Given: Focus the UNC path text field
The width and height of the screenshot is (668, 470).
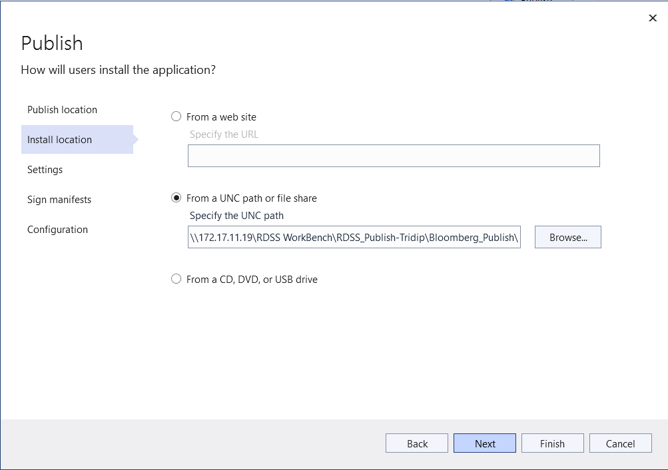Looking at the screenshot, I should click(354, 237).
